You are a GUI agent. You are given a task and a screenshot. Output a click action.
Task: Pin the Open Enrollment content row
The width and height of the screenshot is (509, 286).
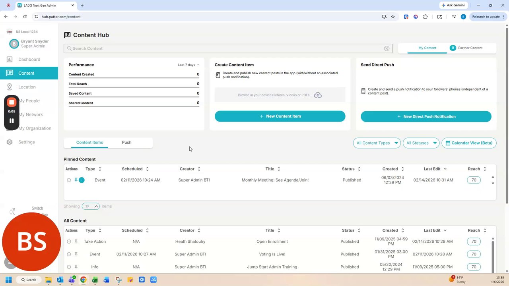point(76,242)
